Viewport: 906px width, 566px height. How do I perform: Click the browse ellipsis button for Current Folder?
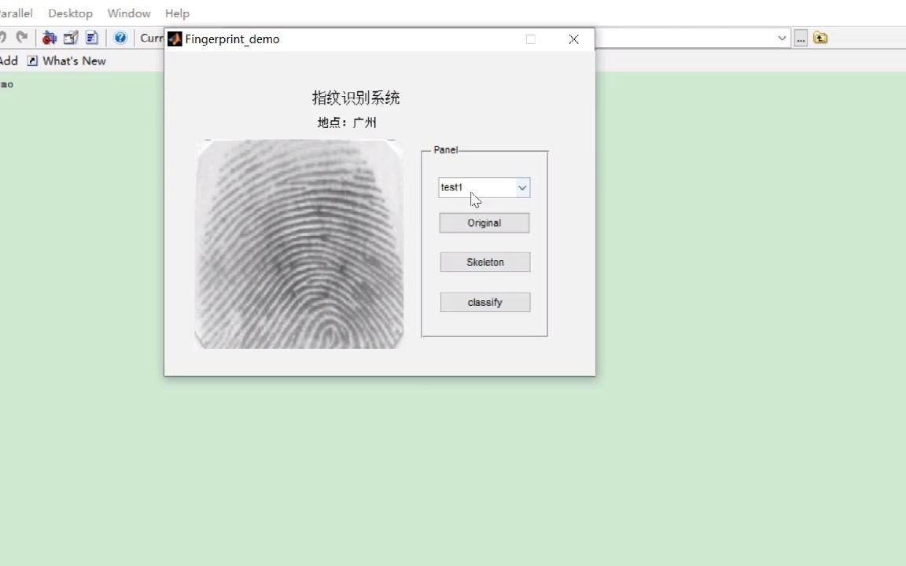801,38
